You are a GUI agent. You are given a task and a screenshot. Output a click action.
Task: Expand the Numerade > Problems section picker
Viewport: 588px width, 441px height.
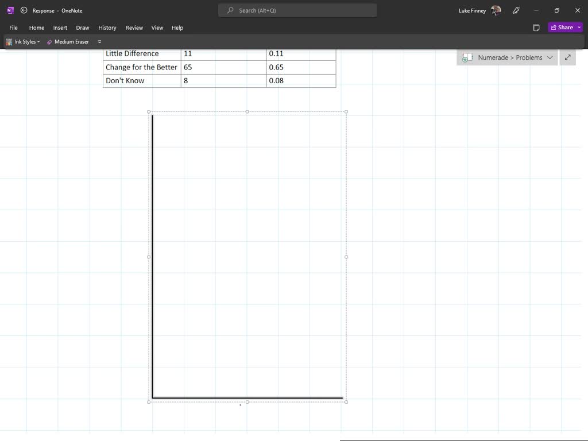[x=550, y=57]
